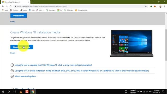
Task: Click the scrollbar down arrow
Action: click(166, 88)
